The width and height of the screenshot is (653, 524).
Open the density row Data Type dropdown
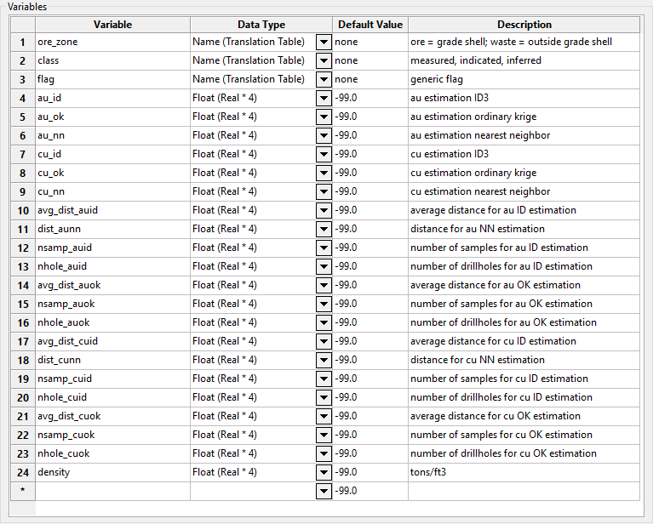point(324,472)
